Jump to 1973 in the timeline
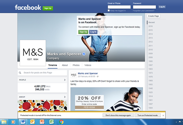The image size is (183, 125). pyautogui.click(x=151, y=73)
